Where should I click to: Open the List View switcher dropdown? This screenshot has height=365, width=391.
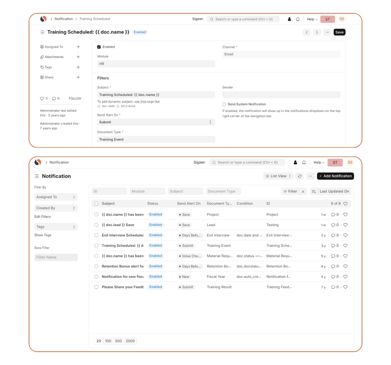278,176
